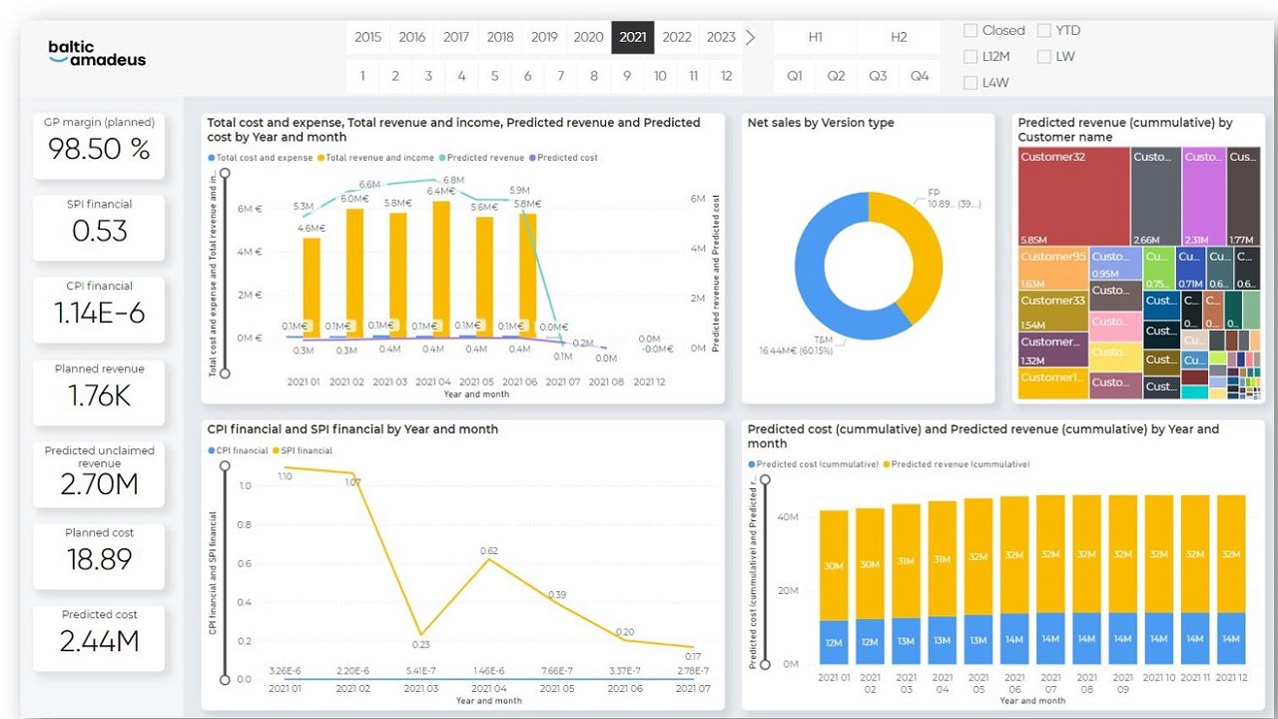Screen dimensions: 1278x719
Task: Click Predicted revenue legend item in top chart
Action: (x=481, y=158)
